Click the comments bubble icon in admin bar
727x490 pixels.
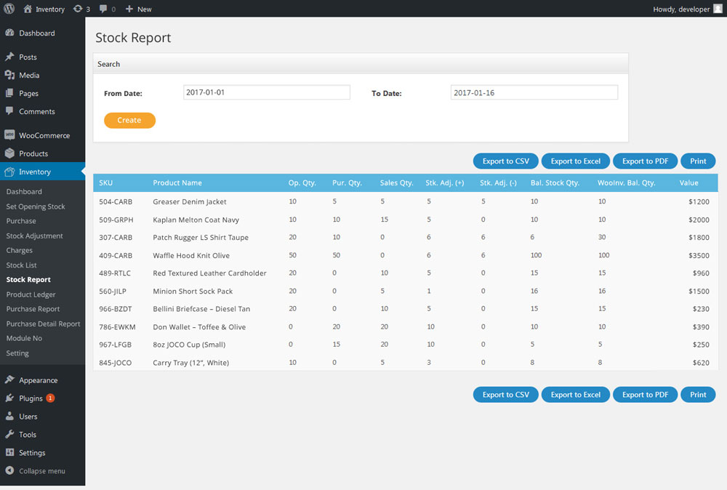point(104,9)
